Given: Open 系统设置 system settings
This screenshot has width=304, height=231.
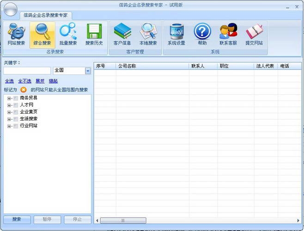Looking at the screenshot, I should [176, 35].
